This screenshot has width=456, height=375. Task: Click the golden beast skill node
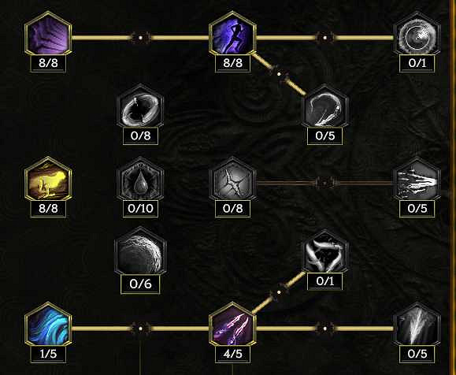point(48,180)
